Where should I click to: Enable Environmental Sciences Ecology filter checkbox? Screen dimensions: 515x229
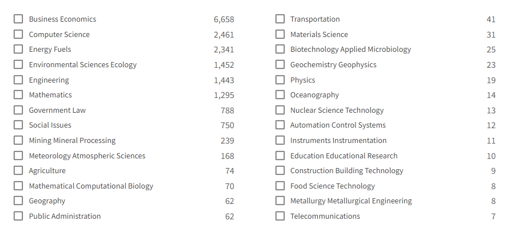coord(18,64)
